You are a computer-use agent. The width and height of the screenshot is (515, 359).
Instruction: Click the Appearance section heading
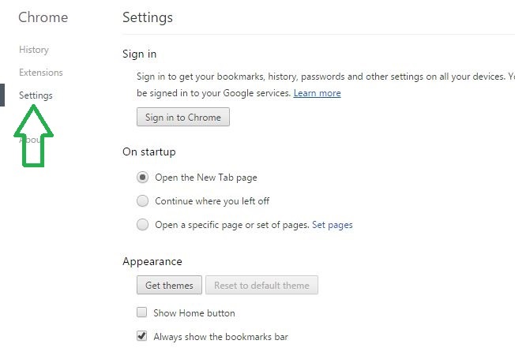pyautogui.click(x=152, y=261)
